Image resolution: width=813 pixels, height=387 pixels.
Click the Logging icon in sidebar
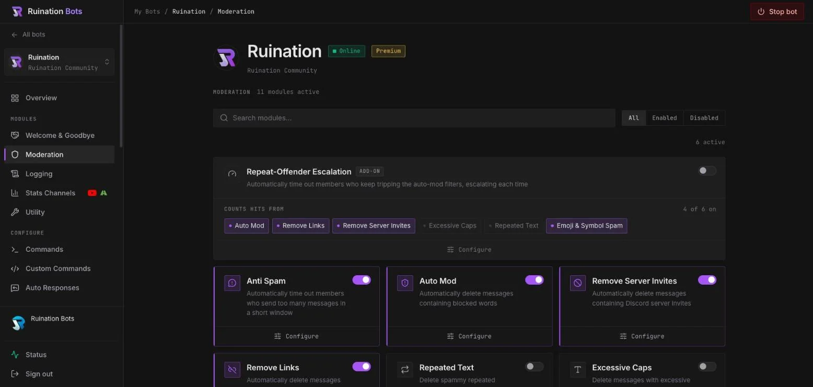click(15, 174)
